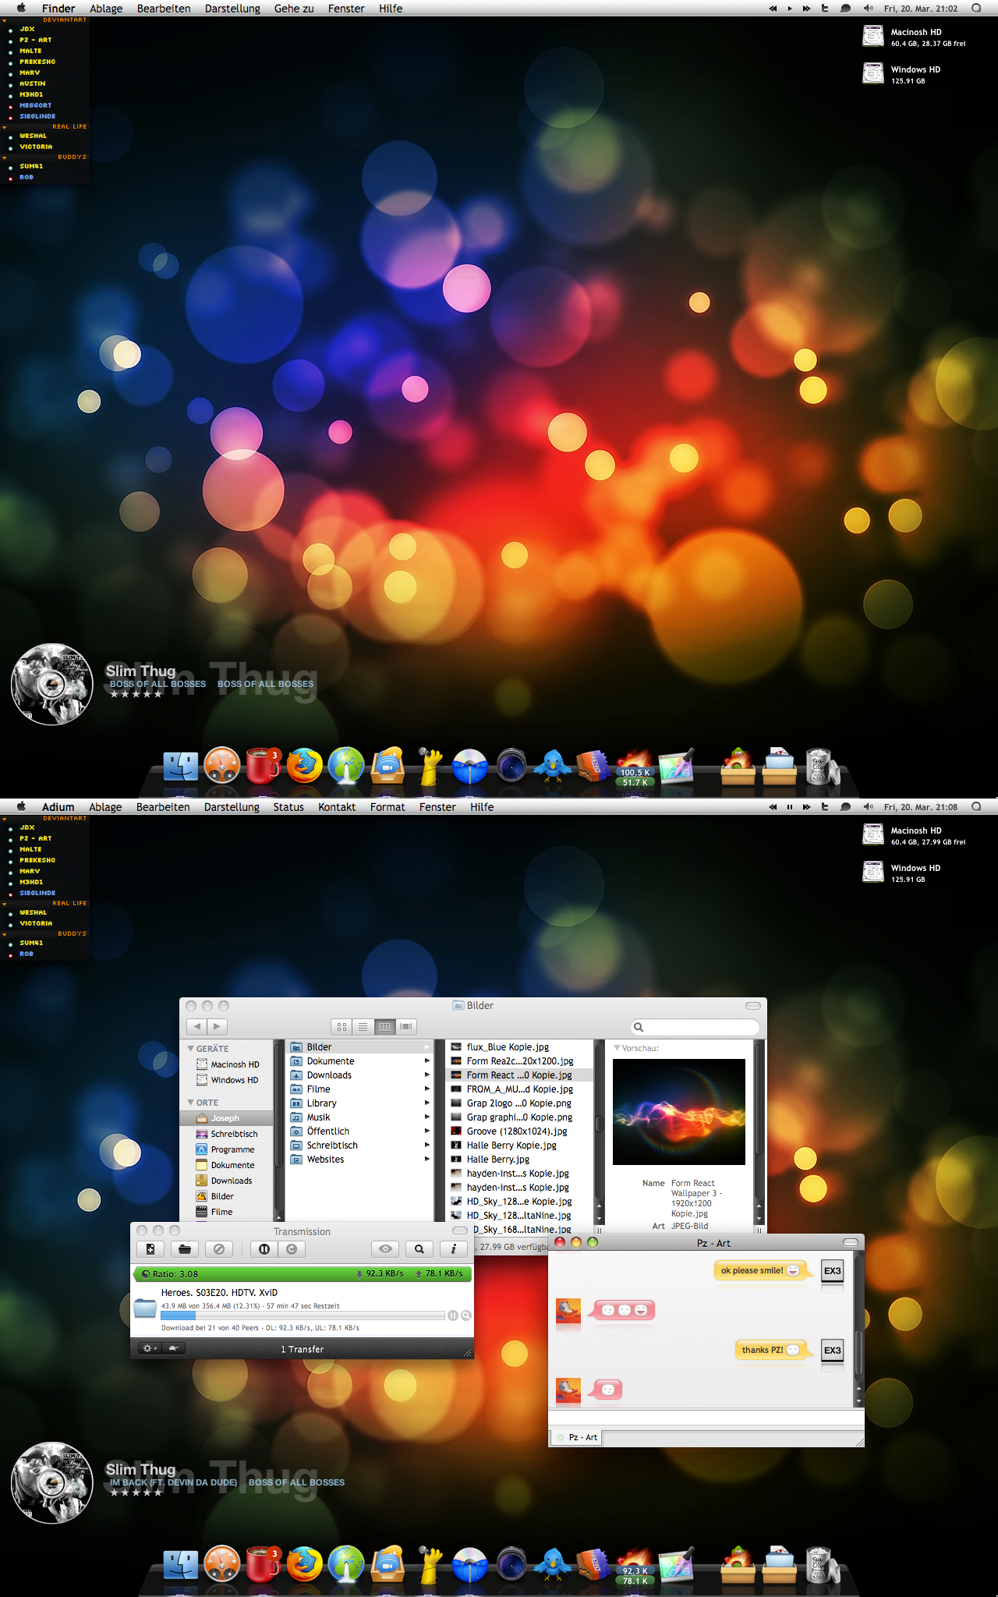The image size is (998, 1597).
Task: Open the Gehe zu menu
Action: [x=294, y=9]
